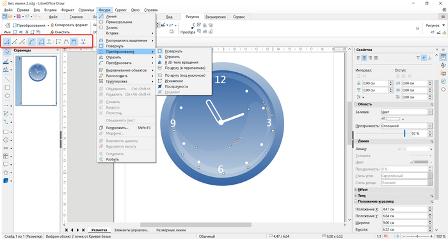Viewport: 448px width, 239px height.
Task: Click the Block Arrows shape tool
Action: coord(6,148)
